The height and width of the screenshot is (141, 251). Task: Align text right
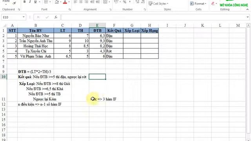pyautogui.click(x=86, y=2)
